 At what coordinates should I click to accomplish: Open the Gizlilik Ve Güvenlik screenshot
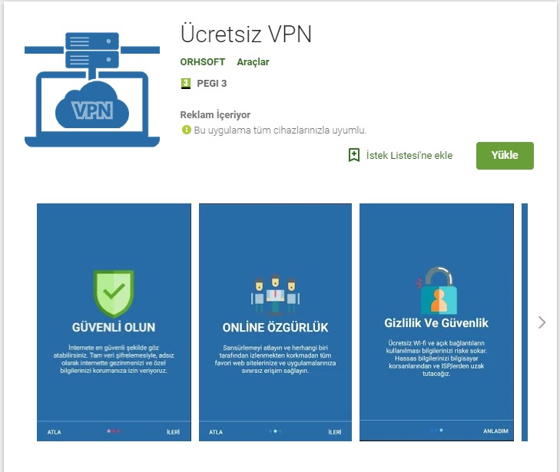coord(436,322)
